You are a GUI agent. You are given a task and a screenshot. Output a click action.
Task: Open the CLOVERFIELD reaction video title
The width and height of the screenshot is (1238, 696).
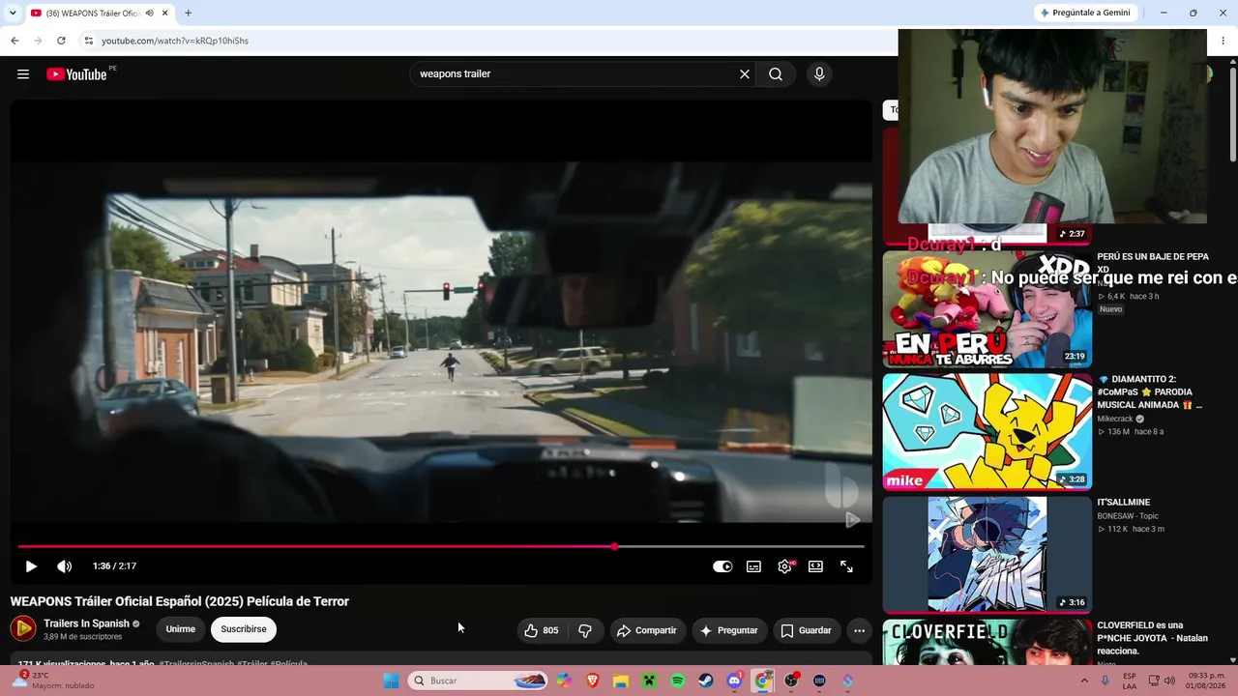point(1153,638)
